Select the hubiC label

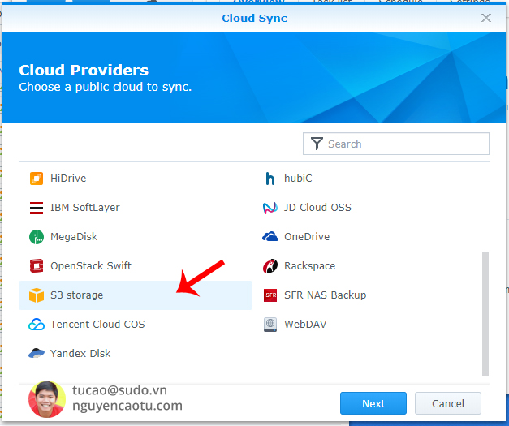pos(298,179)
